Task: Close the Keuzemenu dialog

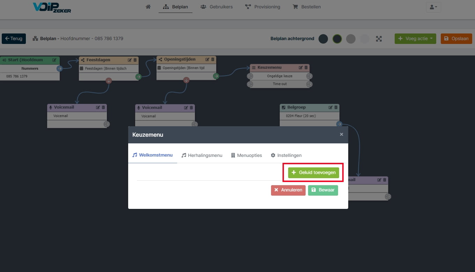Action: click(342, 134)
